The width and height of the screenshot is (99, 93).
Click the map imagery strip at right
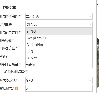[98, 63]
